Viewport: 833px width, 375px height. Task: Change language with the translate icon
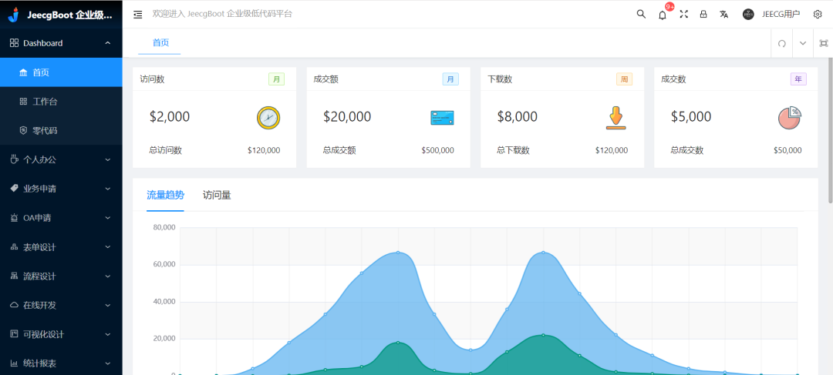coord(723,14)
